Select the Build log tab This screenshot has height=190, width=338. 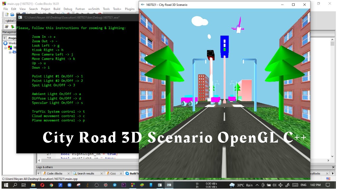point(131,173)
